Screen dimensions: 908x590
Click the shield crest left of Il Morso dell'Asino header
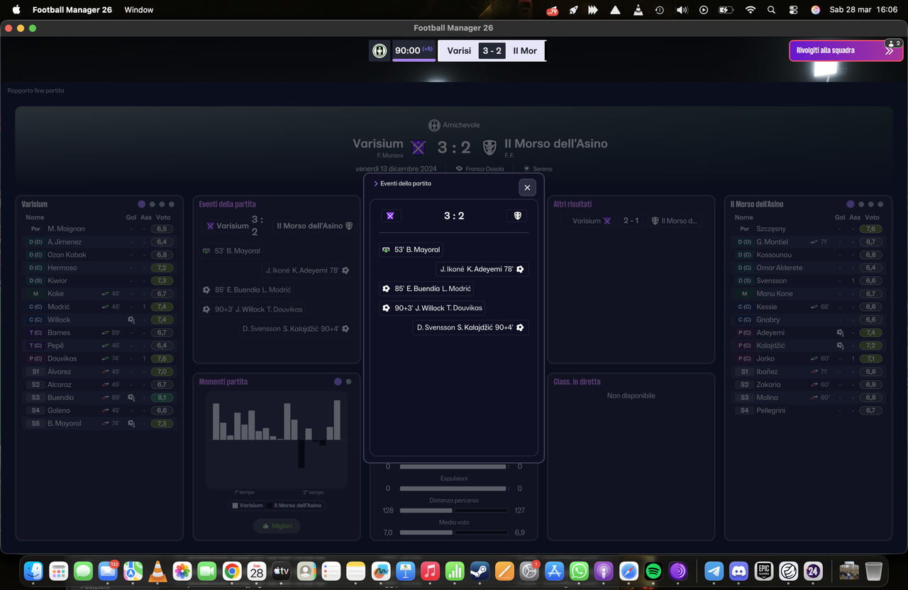[489, 147]
